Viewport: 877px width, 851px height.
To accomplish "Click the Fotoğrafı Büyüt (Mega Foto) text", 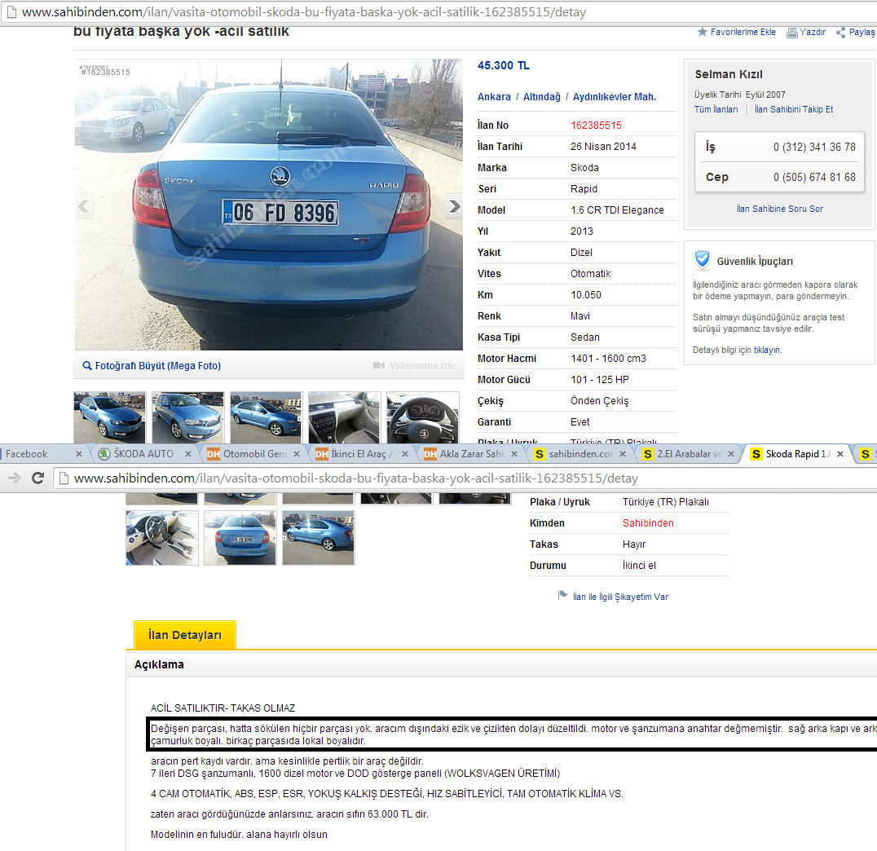I will point(158,366).
